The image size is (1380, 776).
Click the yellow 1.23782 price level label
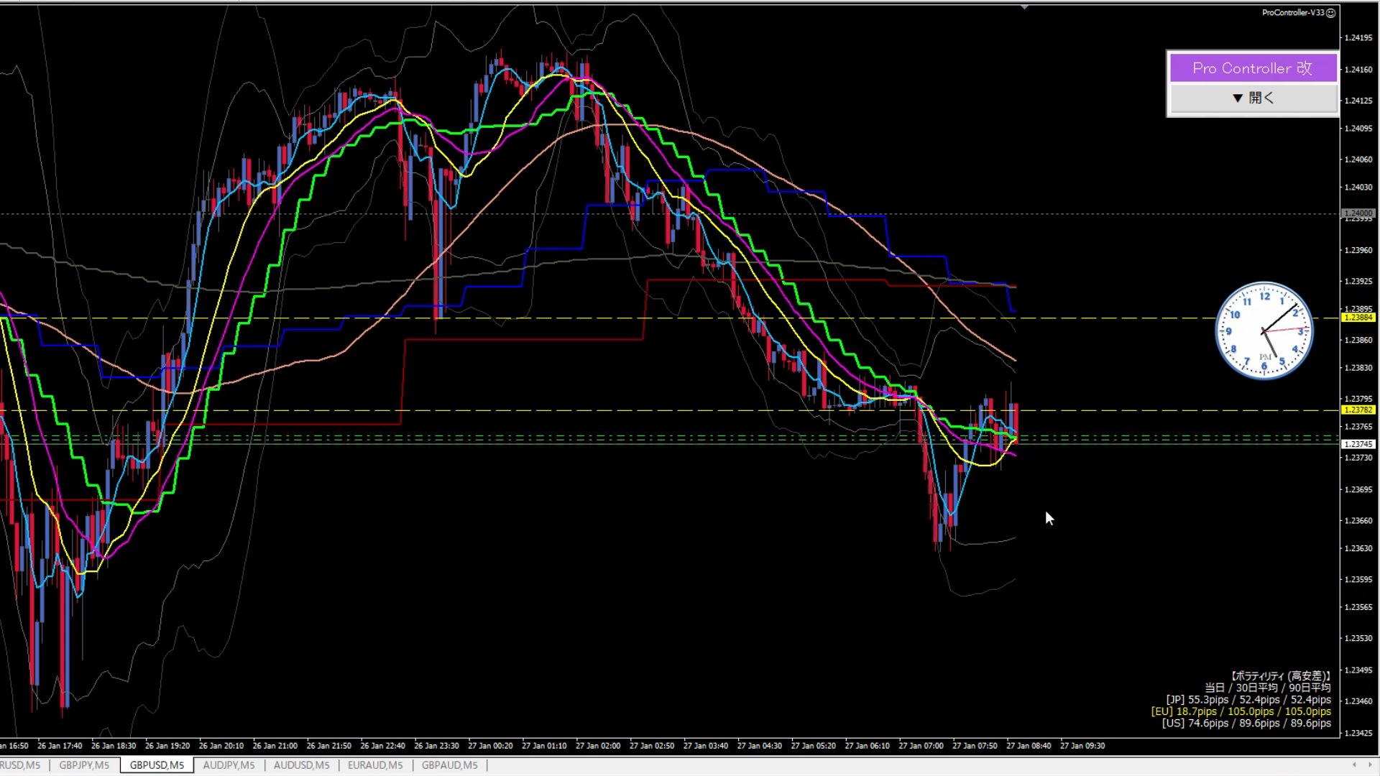1358,410
